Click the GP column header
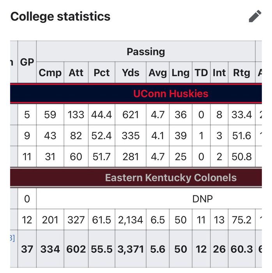Viewport: 272px width, 273px height. point(27,62)
